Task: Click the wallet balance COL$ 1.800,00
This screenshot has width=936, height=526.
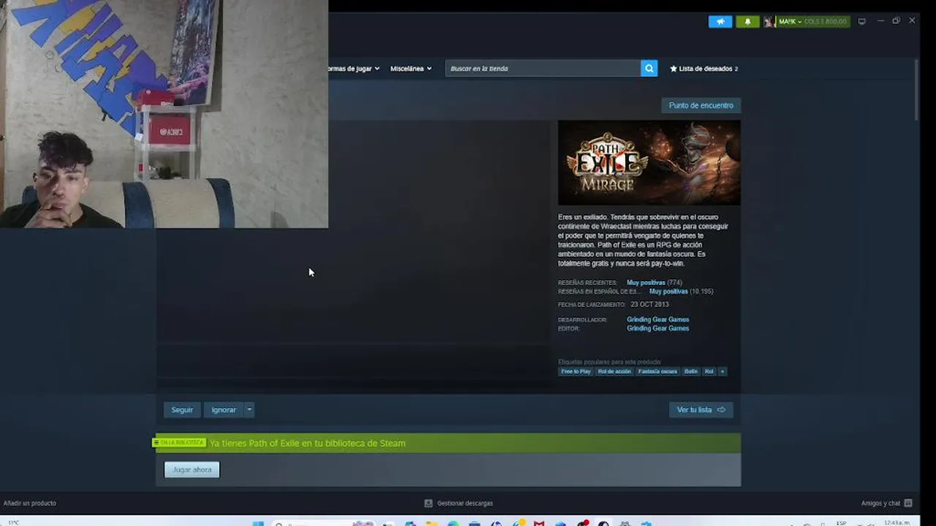Action: point(826,22)
